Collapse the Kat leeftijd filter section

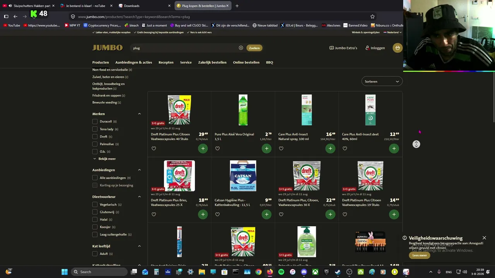click(140, 246)
